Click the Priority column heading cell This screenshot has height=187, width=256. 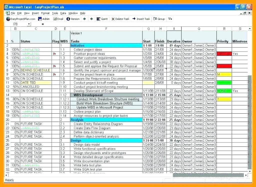tap(224, 37)
